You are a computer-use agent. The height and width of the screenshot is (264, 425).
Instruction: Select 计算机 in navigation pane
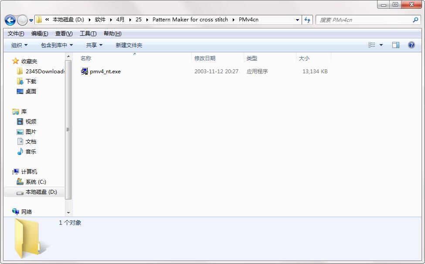(29, 172)
